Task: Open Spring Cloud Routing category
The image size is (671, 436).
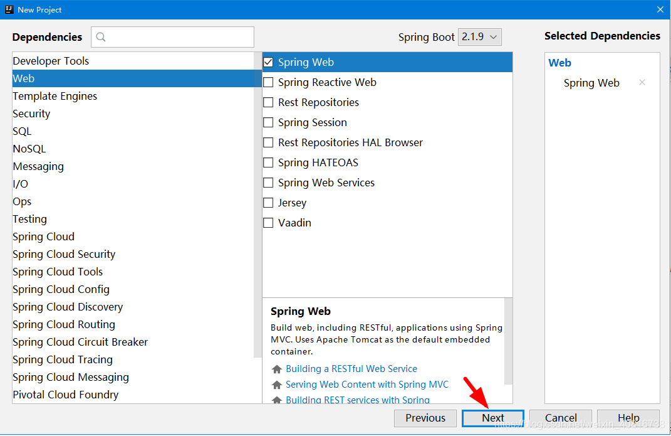Action: coord(133,324)
